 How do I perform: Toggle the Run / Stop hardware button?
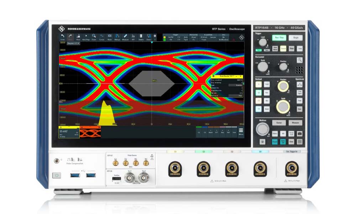(x=280, y=37)
